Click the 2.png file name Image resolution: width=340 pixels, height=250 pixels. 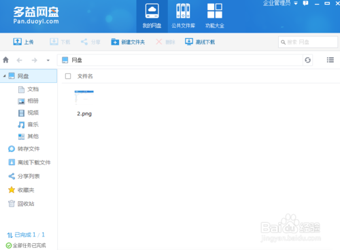pyautogui.click(x=84, y=113)
